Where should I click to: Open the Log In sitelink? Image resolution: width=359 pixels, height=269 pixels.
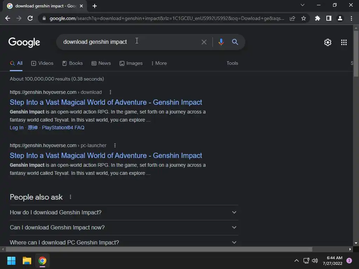[16, 127]
